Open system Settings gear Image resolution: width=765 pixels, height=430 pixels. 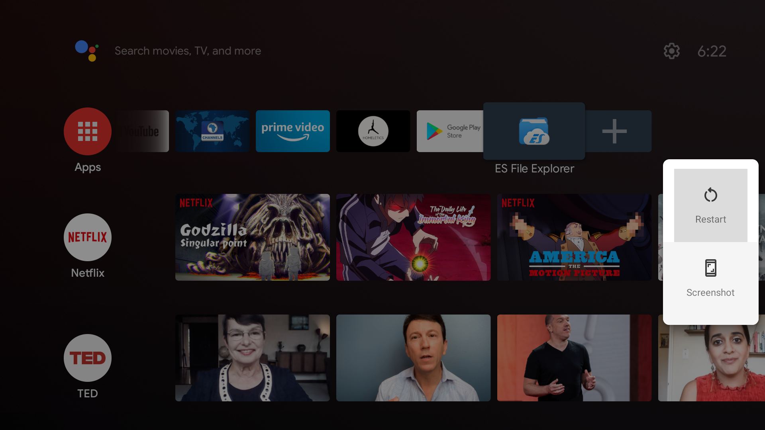tap(671, 51)
